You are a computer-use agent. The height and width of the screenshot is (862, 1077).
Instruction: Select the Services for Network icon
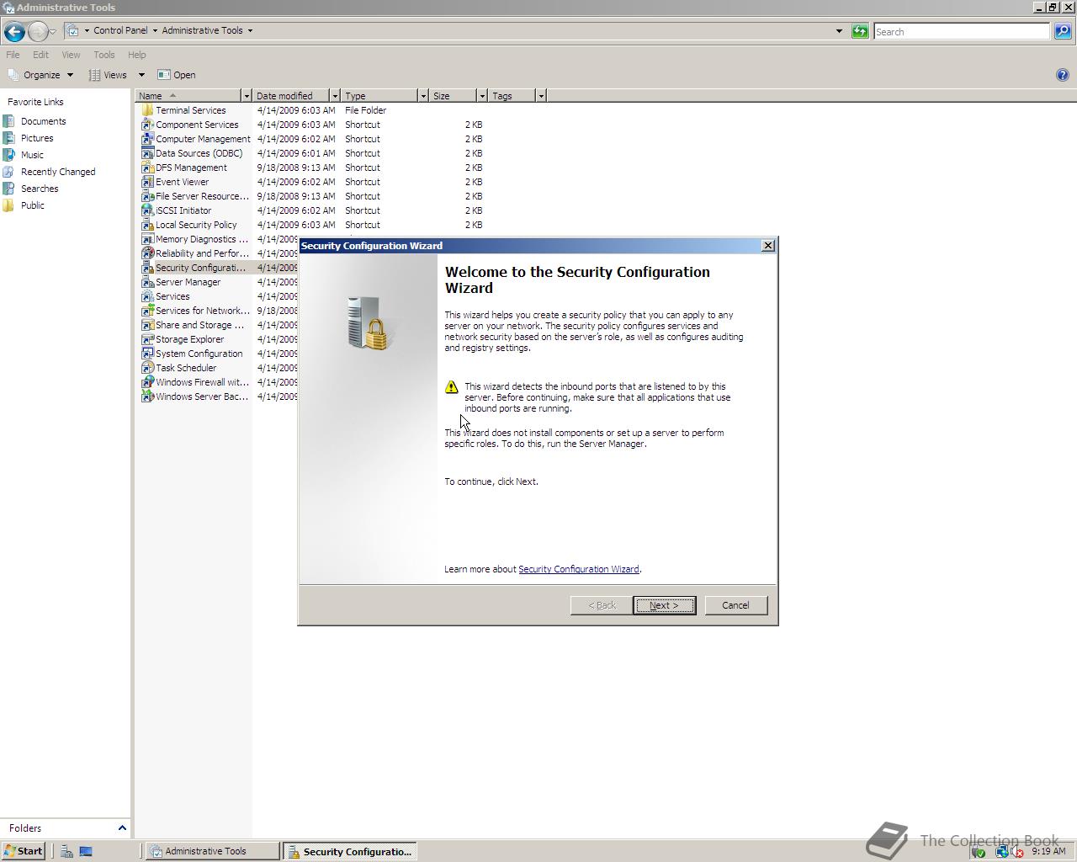(x=147, y=311)
